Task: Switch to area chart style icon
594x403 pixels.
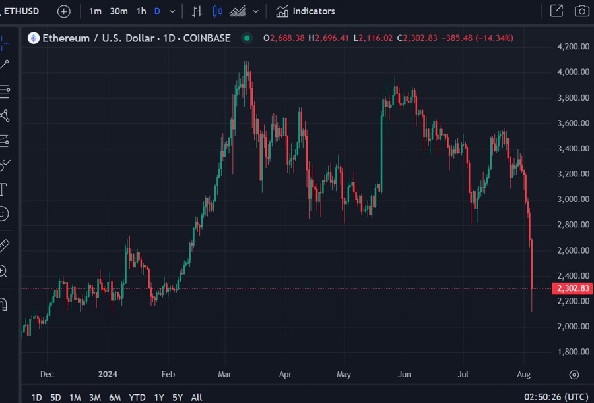Action: (238, 11)
